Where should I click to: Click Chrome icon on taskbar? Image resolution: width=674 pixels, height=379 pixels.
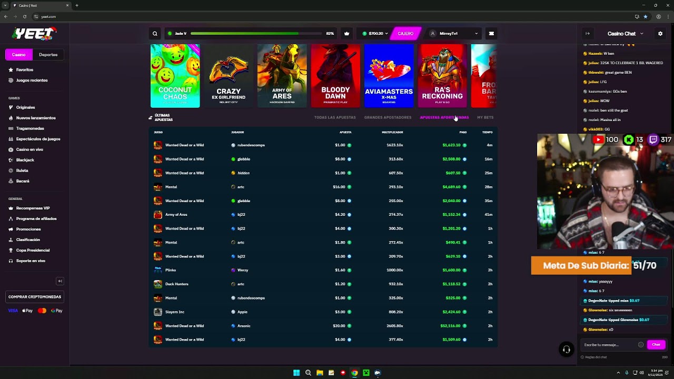354,373
